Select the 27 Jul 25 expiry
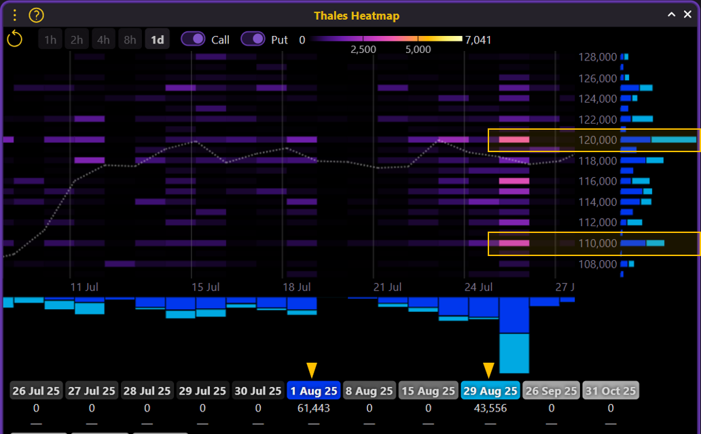701x434 pixels. coord(92,391)
